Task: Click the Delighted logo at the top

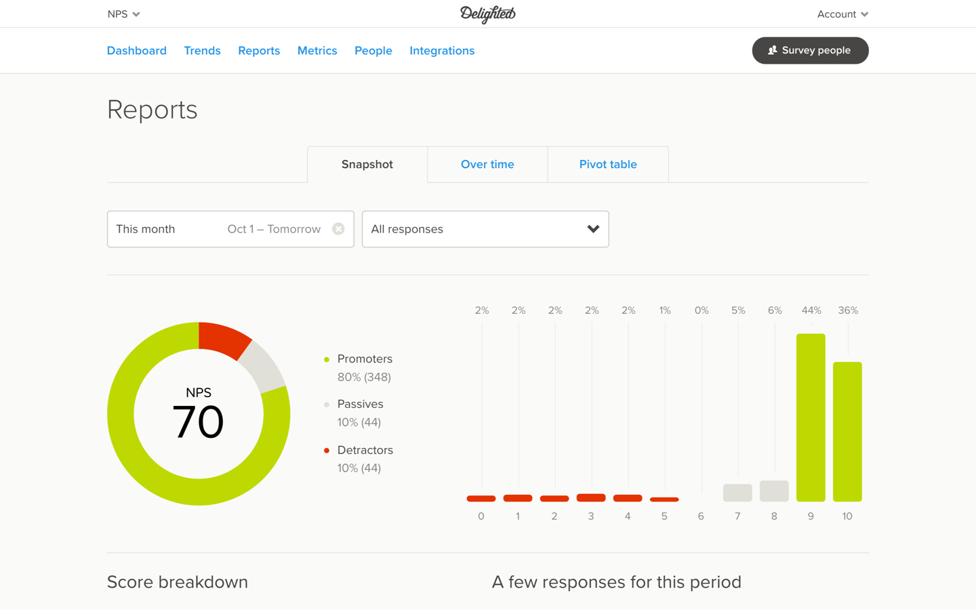Action: (x=487, y=14)
